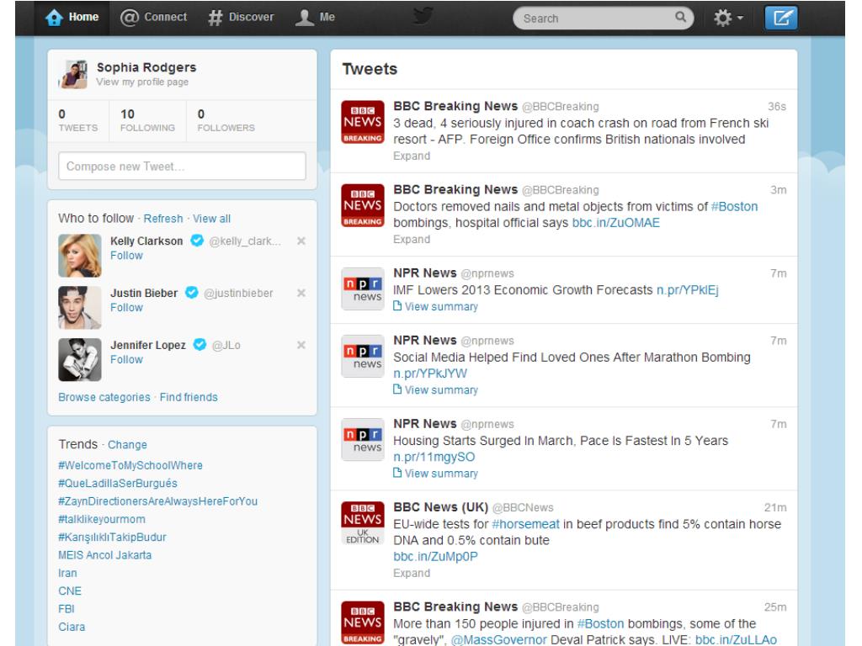Screen dimensions: 862x646
Task: Dismiss the Kelly Clarkson suggestion
Action: [301, 241]
